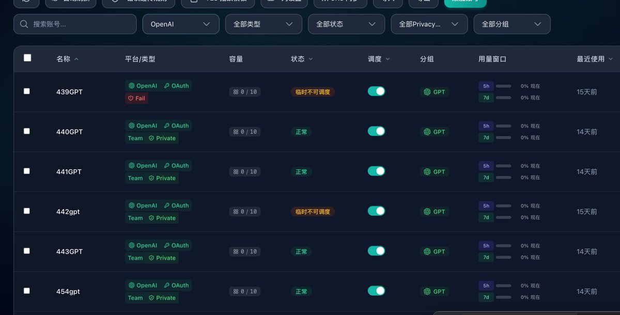Click the 正常 status badge for 440GPT
Image resolution: width=620 pixels, height=315 pixels.
[301, 132]
